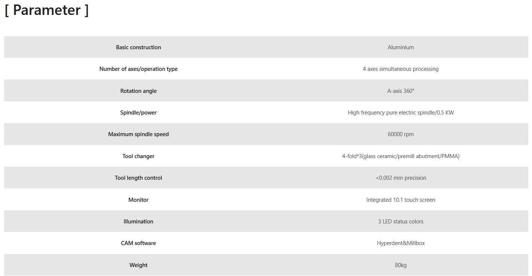Click the Monitor row label
The width and height of the screenshot is (532, 276).
coord(138,200)
